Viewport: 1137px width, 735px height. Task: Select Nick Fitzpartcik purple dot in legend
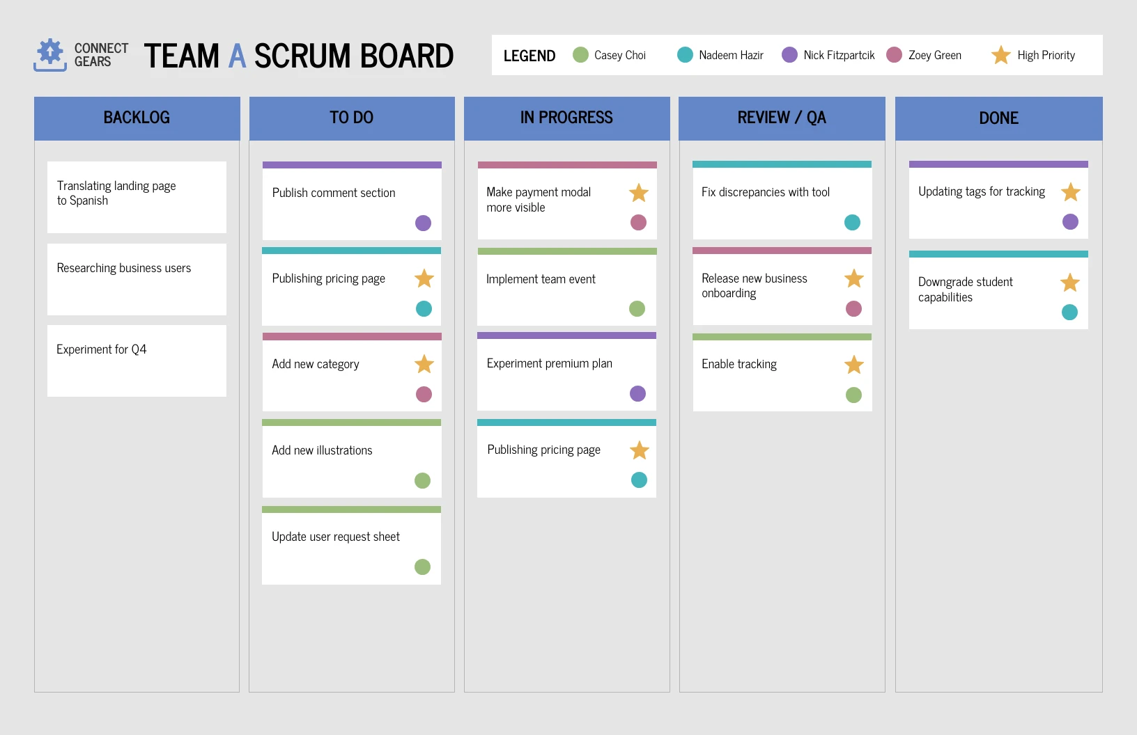coord(789,55)
